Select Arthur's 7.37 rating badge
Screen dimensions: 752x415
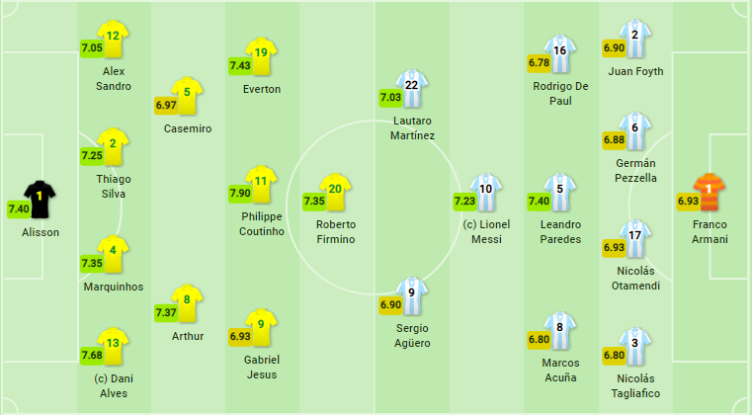(166, 312)
